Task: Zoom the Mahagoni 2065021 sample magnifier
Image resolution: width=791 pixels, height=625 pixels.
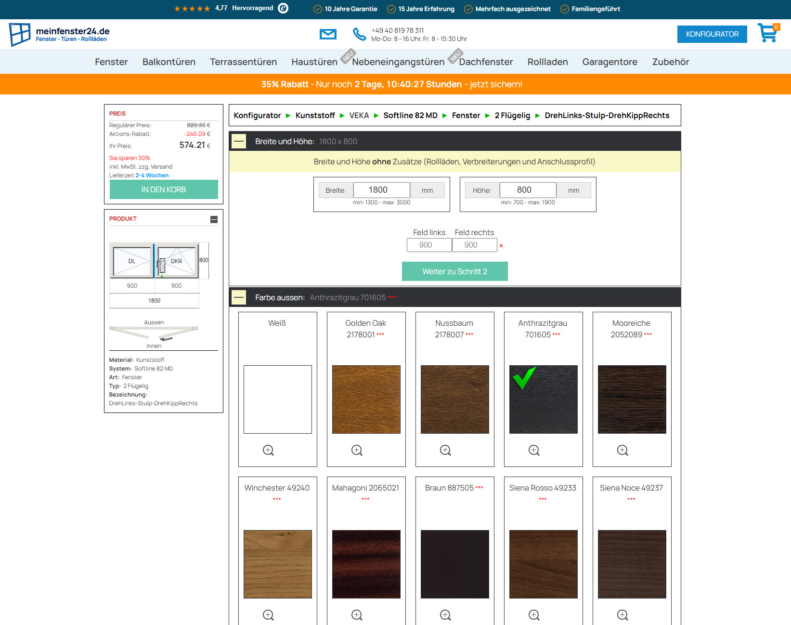Action: click(357, 615)
